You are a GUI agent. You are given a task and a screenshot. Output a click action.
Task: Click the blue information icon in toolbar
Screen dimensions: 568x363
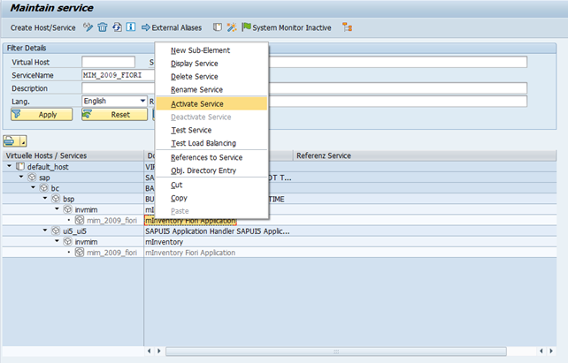(x=130, y=27)
